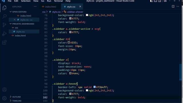
Task: Open the Manage gear icon
Action: pyautogui.click(x=5, y=98)
